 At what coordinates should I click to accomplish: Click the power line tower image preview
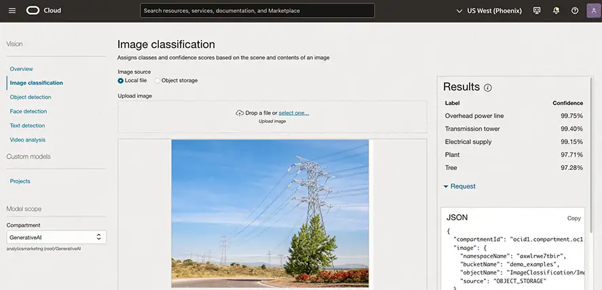pyautogui.click(x=270, y=213)
